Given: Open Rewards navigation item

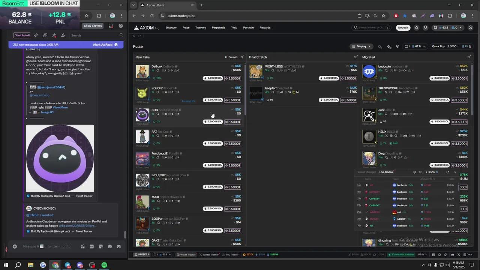Looking at the screenshot, I should (x=265, y=28).
